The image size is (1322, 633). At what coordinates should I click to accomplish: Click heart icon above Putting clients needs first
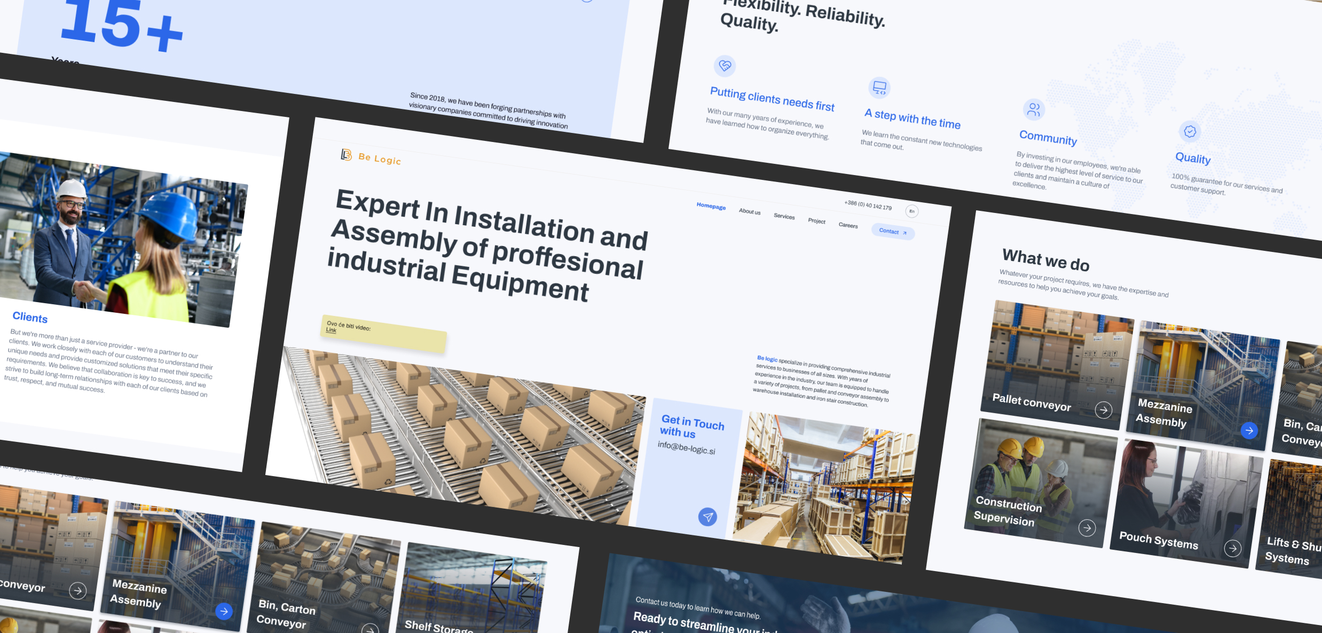725,66
